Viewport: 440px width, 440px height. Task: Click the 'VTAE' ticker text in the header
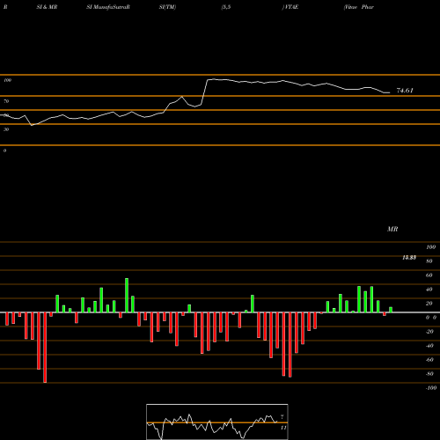290,7
